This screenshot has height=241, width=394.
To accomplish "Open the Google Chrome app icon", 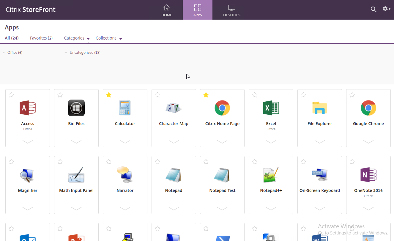I will tap(368, 108).
